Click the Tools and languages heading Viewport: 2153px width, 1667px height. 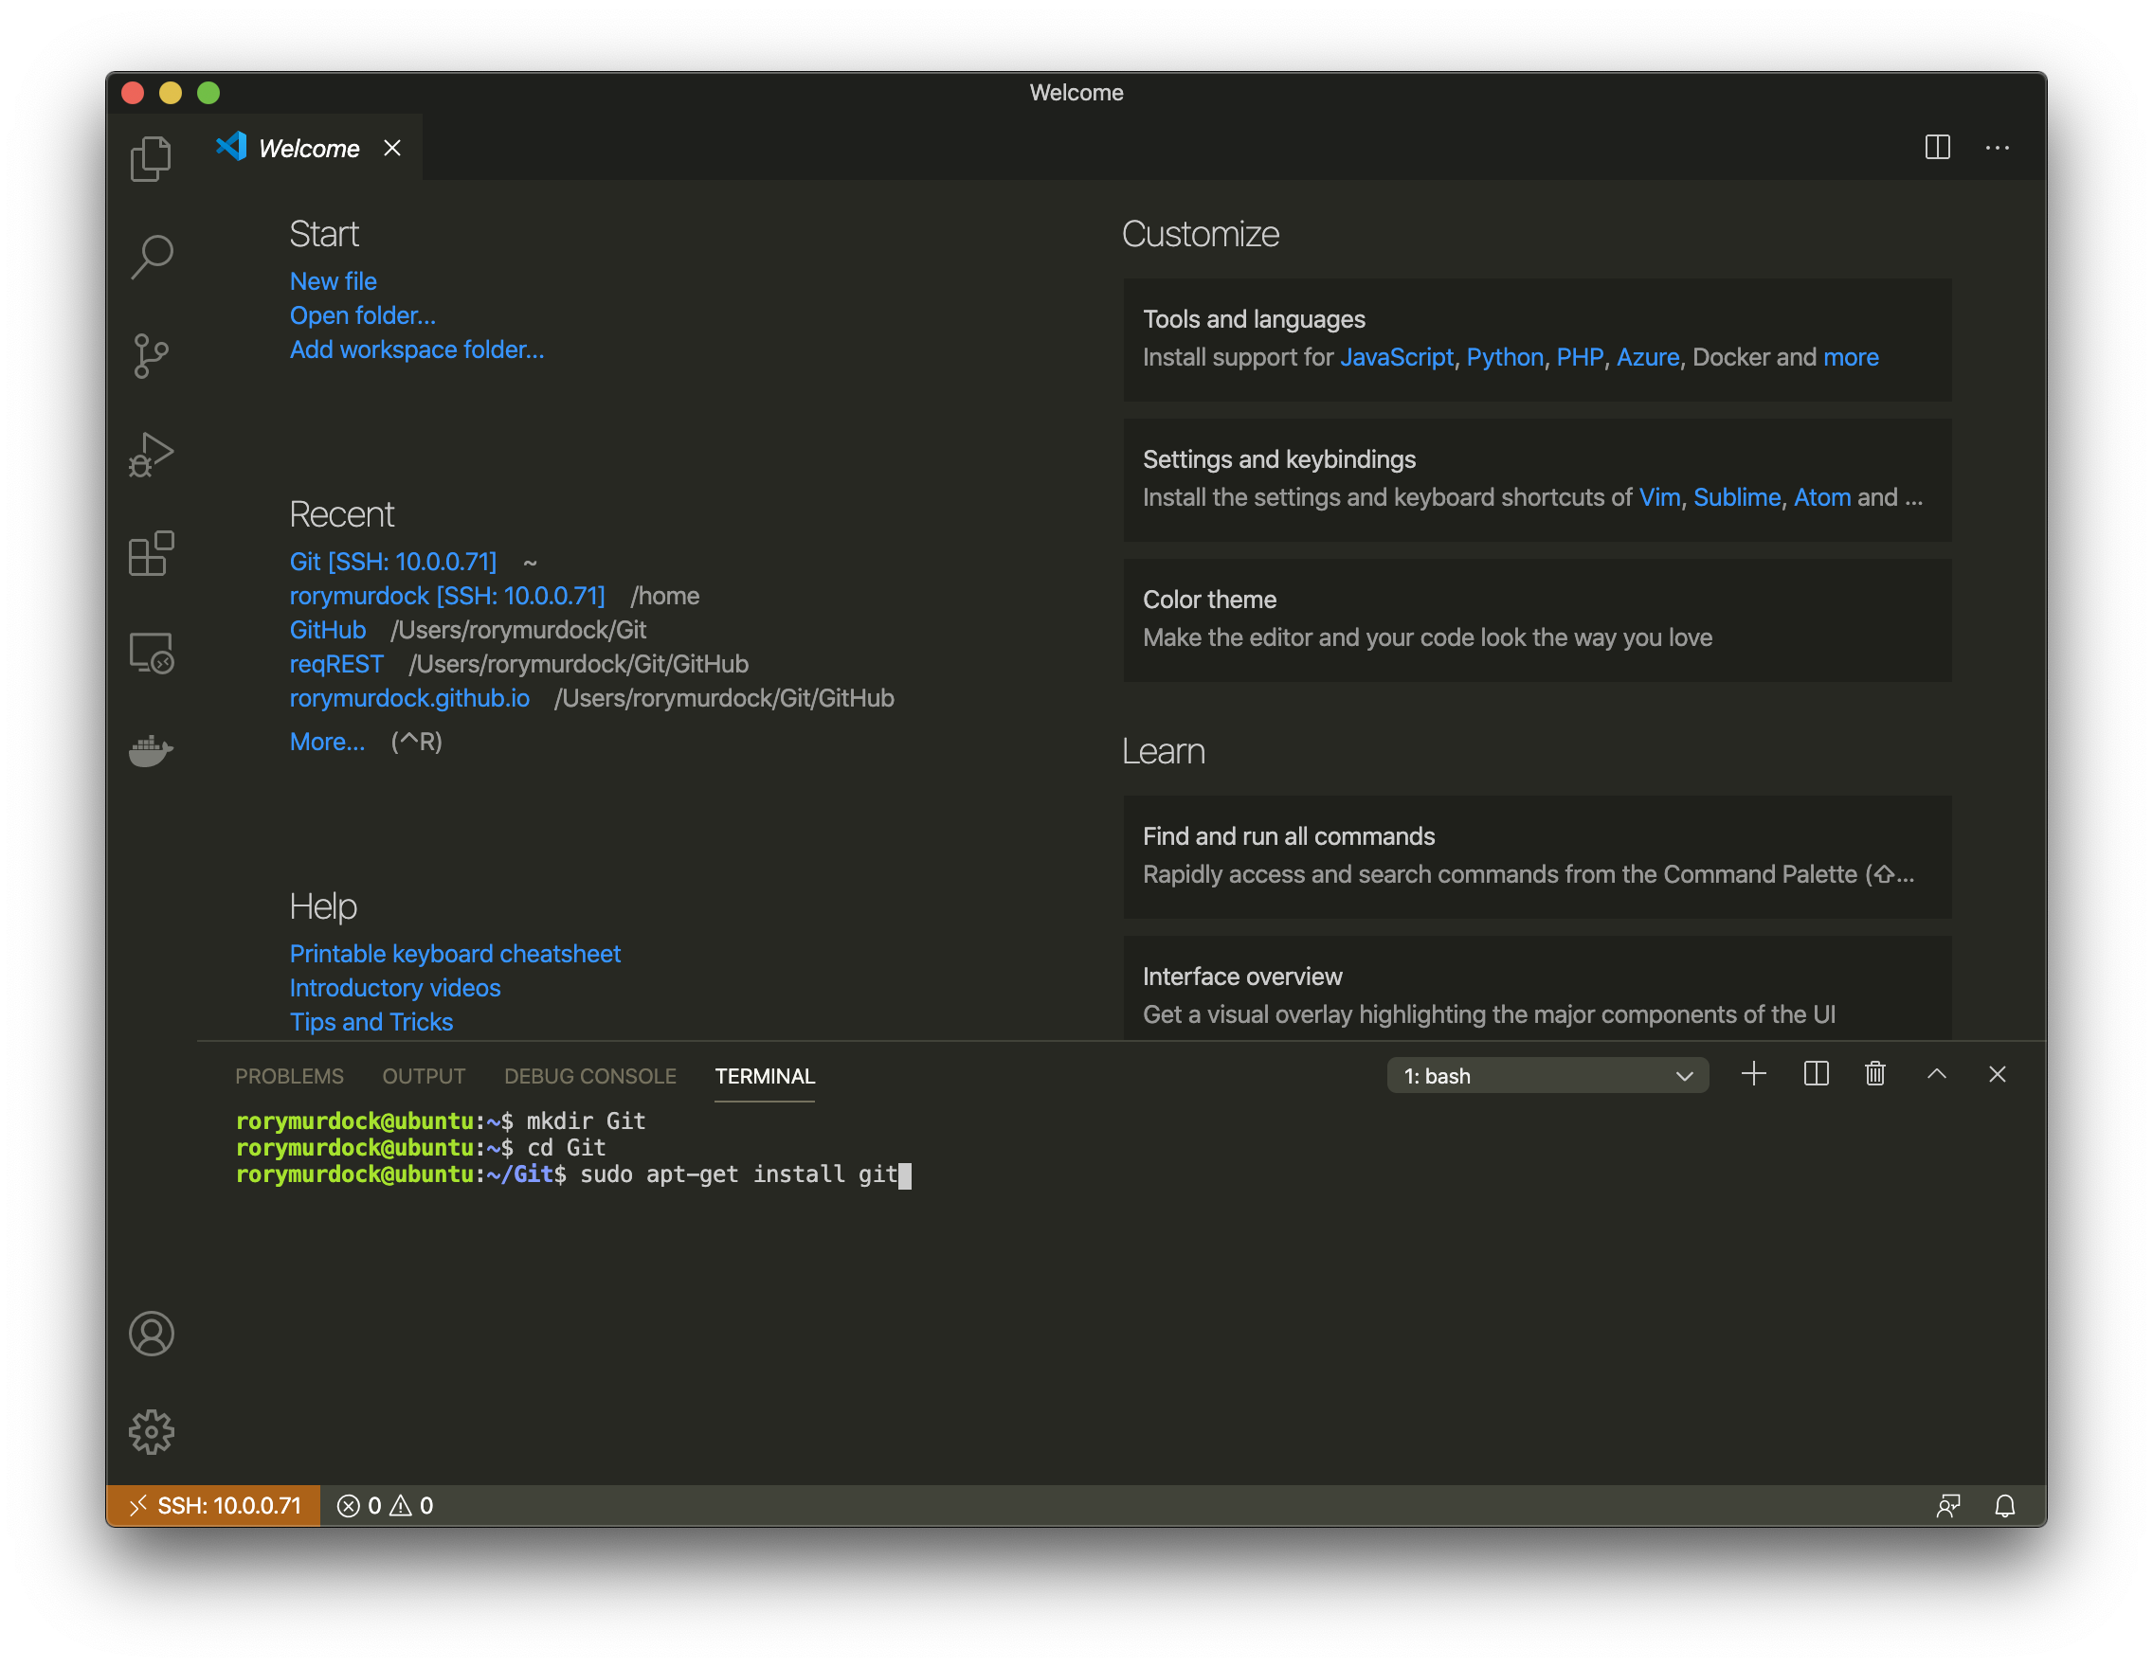point(1254,319)
